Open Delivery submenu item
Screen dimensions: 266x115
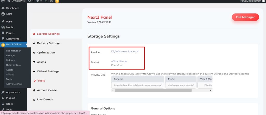(x=10, y=60)
